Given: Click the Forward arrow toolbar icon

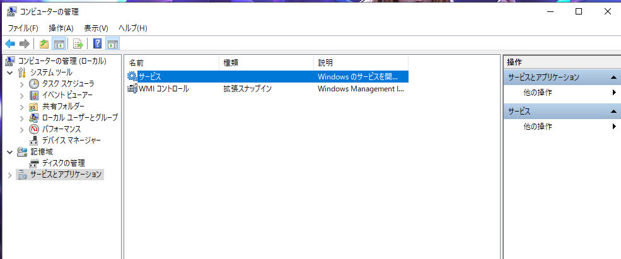Looking at the screenshot, I should tap(25, 43).
